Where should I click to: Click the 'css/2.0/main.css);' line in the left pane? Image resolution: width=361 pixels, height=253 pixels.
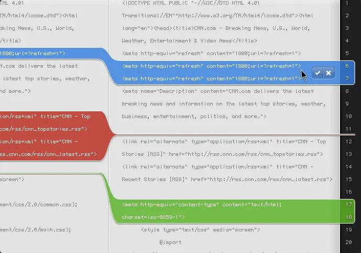pos(36,230)
